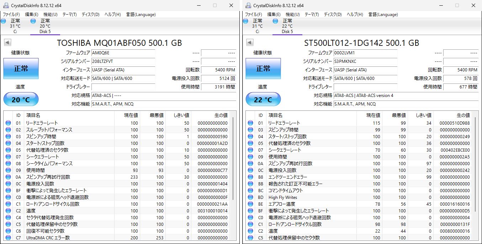Screen dimensions: 482x244
Task: Select the Disk 5 drive icon, right window
Action: click(287, 25)
